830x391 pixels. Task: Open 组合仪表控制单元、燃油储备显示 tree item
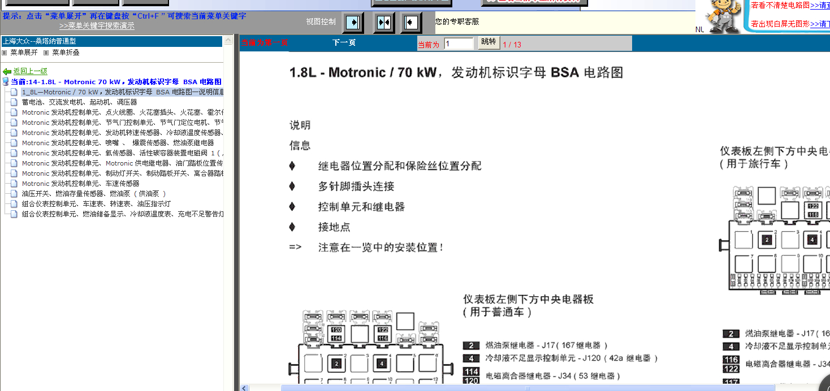tap(123, 214)
